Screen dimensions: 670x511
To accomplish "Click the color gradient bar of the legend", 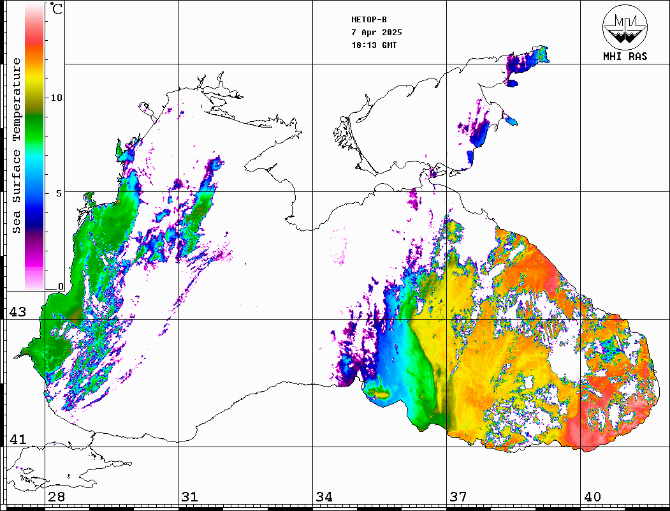I will point(34,147).
